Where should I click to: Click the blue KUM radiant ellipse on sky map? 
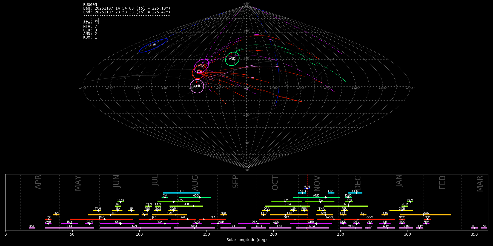coord(153,45)
